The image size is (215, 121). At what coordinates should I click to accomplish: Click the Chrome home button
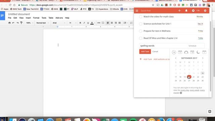point(14,5)
